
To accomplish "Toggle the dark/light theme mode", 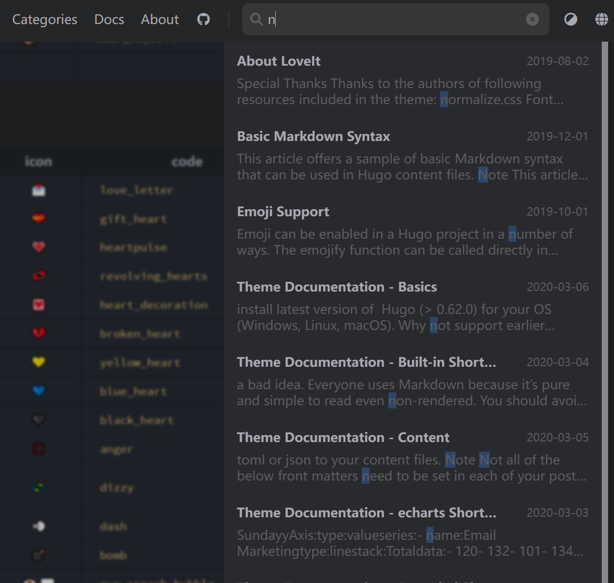I will pyautogui.click(x=570, y=19).
